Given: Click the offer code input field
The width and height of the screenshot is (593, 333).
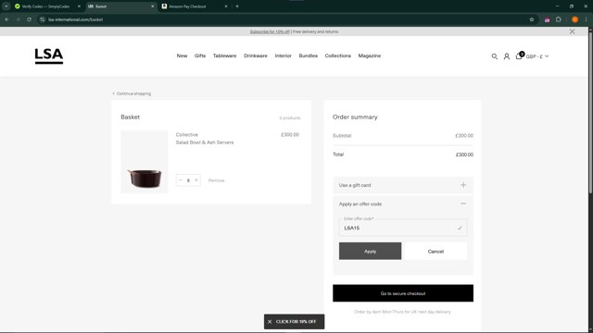Looking at the screenshot, I should 403,228.
